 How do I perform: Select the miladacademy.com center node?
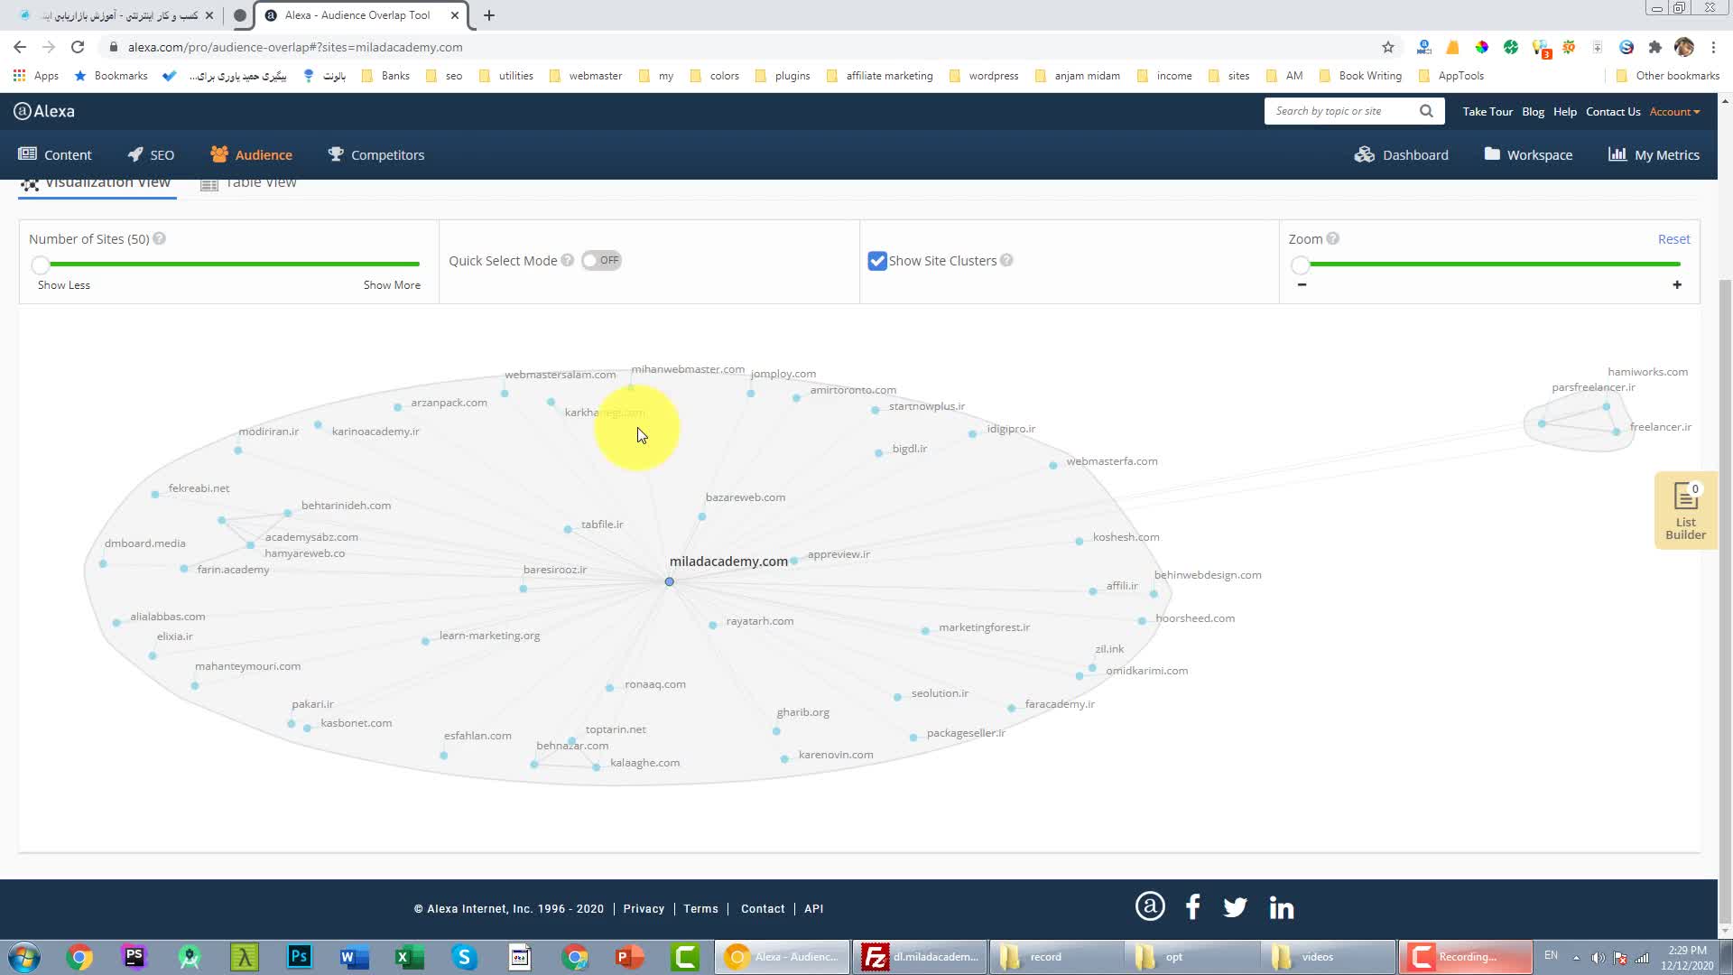[x=669, y=581]
